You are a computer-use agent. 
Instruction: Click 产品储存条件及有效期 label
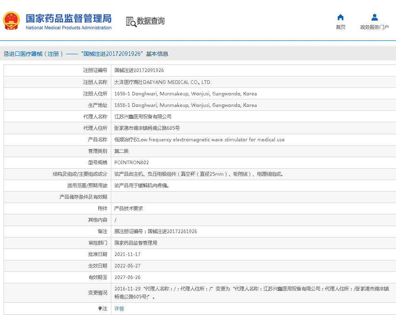(83, 197)
